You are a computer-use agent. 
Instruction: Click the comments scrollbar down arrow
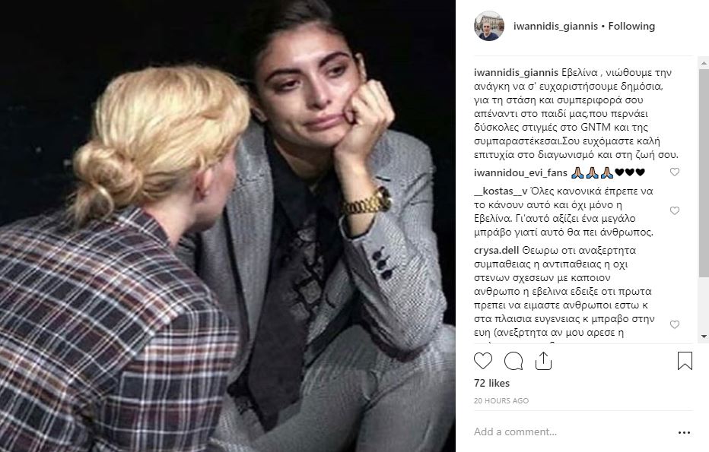(704, 337)
